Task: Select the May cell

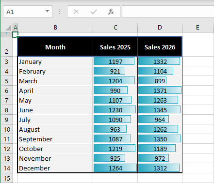Action: click(x=55, y=100)
